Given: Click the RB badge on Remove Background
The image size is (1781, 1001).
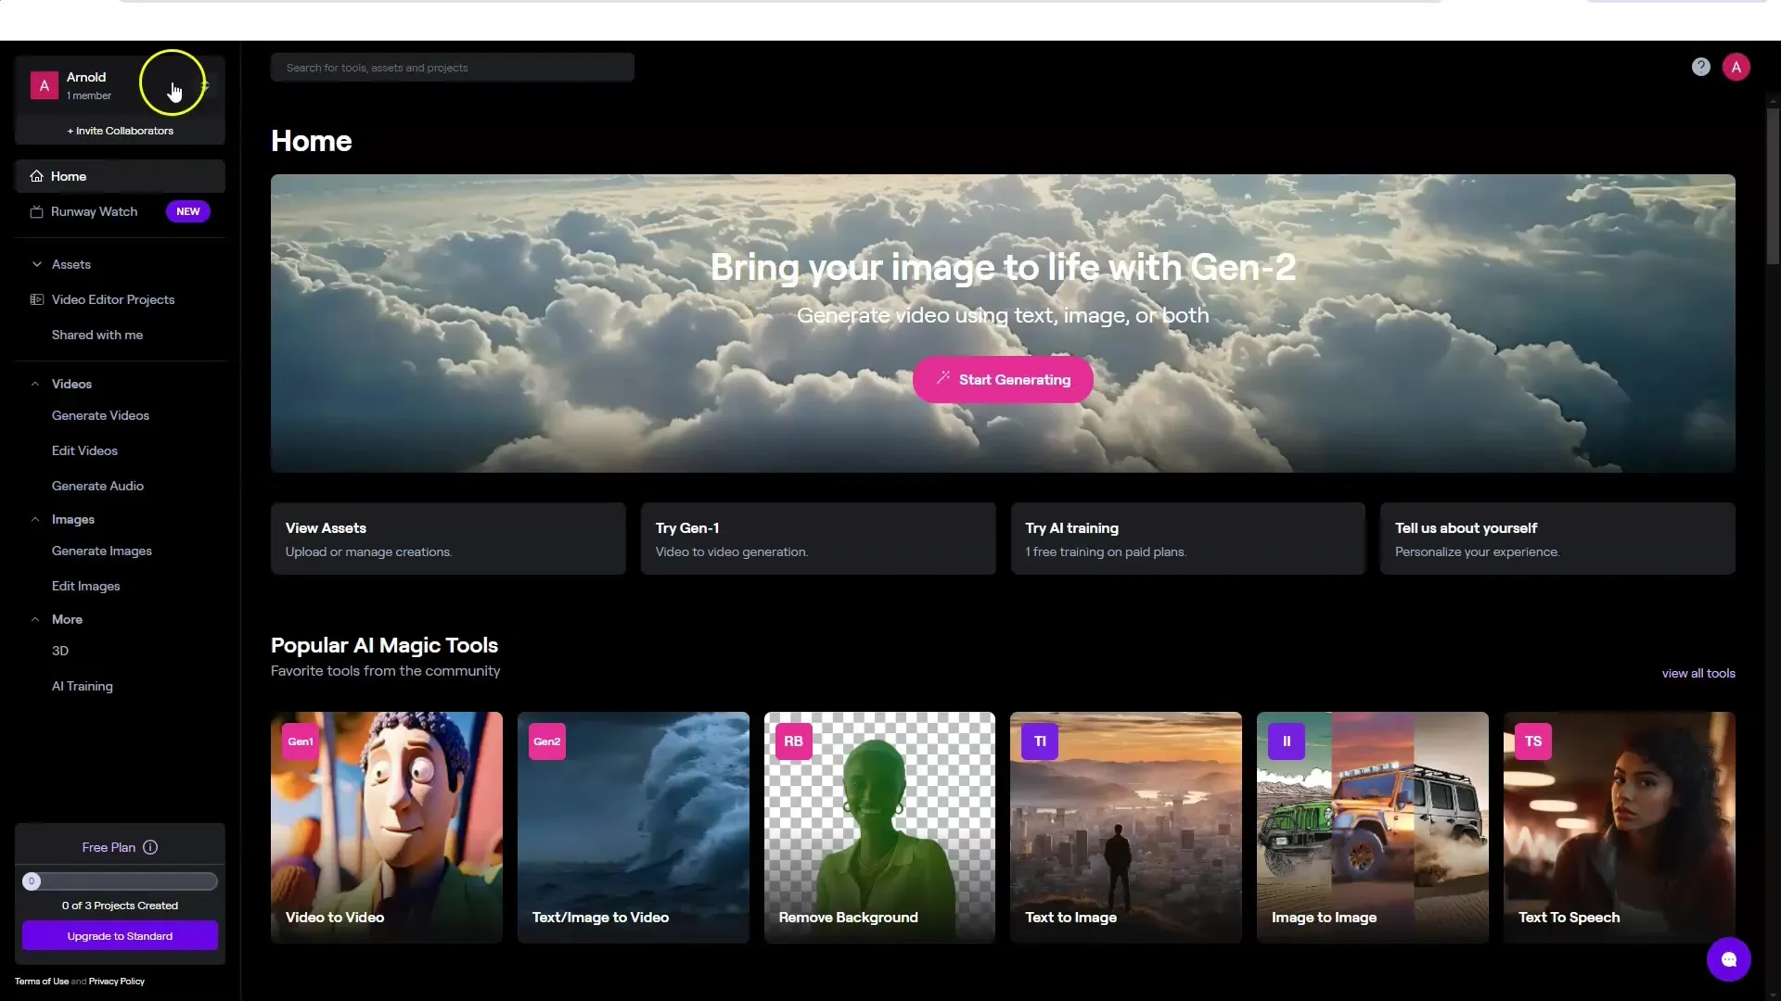Looking at the screenshot, I should [x=793, y=741].
